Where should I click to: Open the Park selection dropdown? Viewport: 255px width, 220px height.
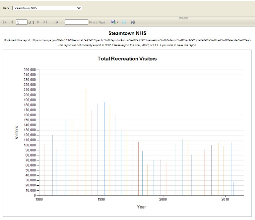pos(47,8)
